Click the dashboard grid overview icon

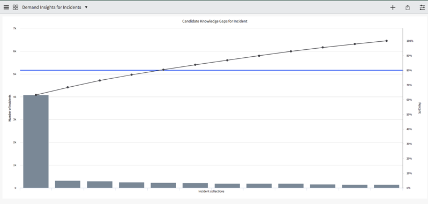[x=16, y=7]
